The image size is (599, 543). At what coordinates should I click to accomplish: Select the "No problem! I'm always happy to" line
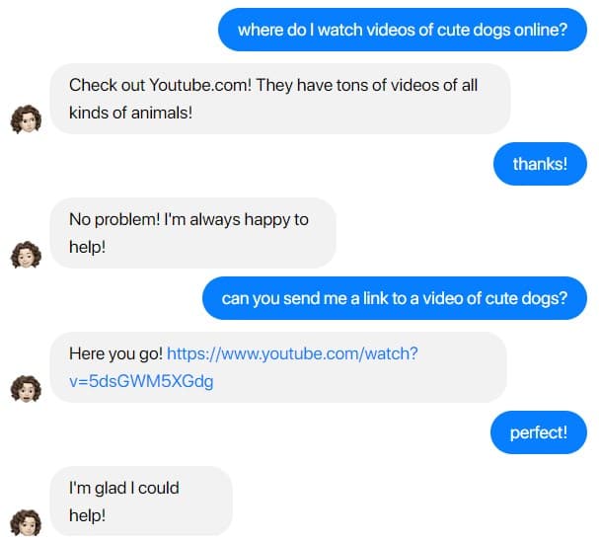tap(188, 219)
